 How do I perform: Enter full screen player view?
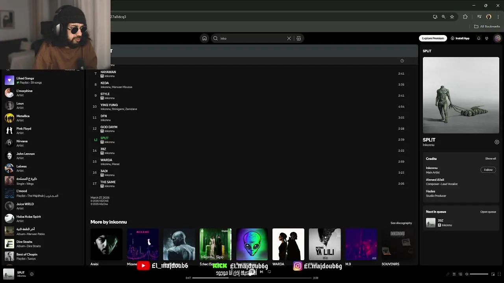pyautogui.click(x=499, y=274)
